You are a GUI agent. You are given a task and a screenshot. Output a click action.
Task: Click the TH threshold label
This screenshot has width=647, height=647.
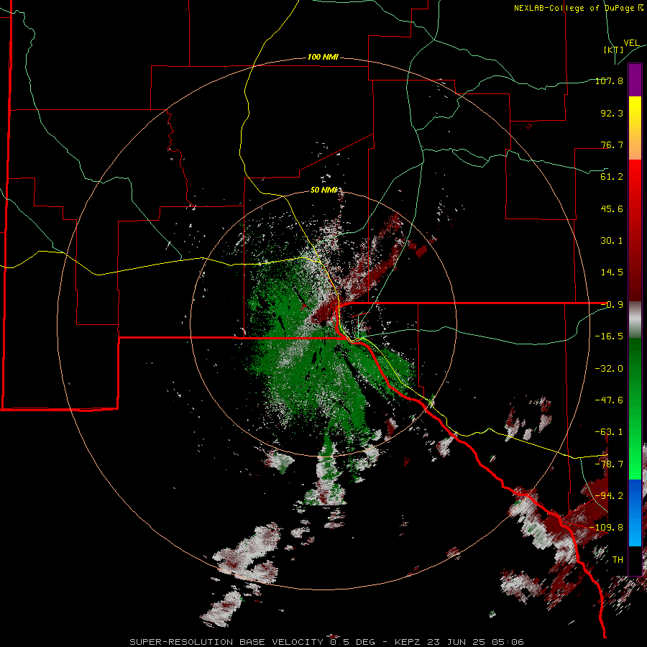coord(618,559)
